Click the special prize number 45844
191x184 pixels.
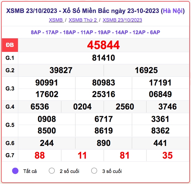[103, 45]
